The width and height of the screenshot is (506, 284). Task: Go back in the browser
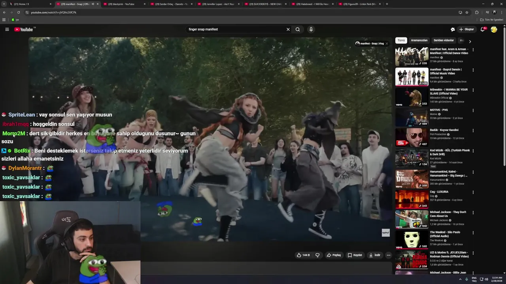point(4,12)
